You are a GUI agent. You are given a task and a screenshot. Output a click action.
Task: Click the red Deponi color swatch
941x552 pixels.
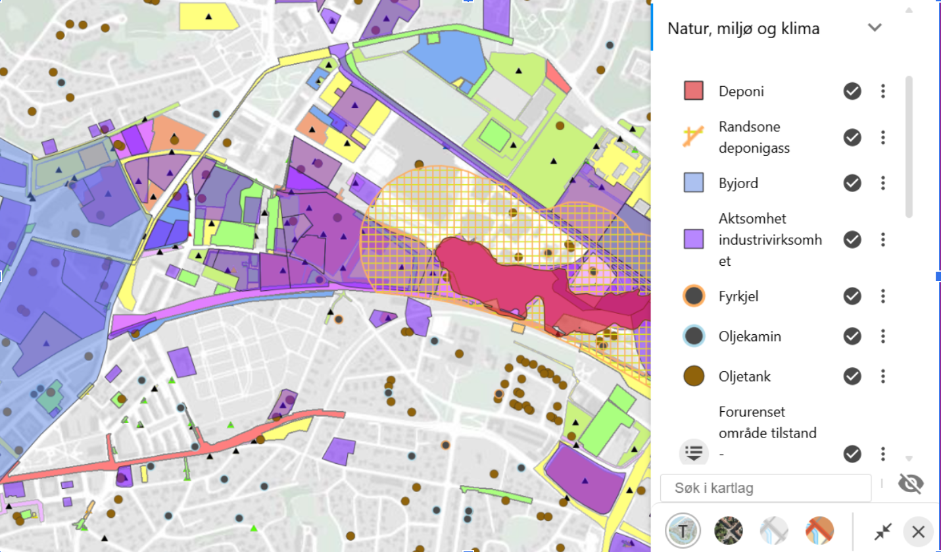pyautogui.click(x=694, y=91)
